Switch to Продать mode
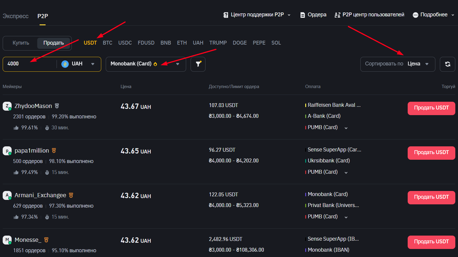458x257 pixels. coord(54,43)
